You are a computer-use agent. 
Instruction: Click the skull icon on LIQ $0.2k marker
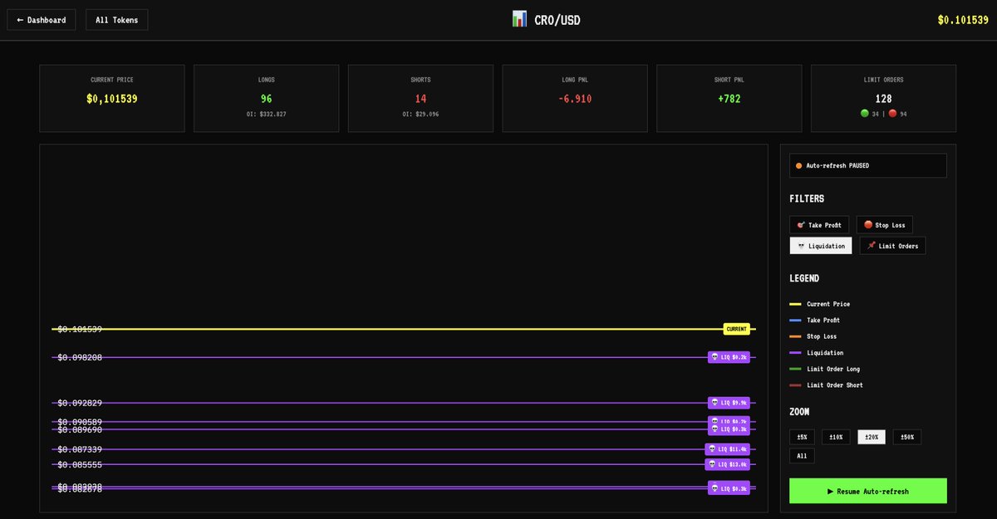pyautogui.click(x=715, y=357)
